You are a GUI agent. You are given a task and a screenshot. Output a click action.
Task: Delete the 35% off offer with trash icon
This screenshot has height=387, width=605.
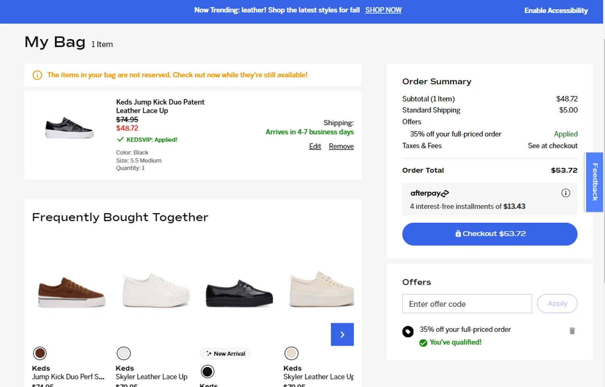(572, 331)
